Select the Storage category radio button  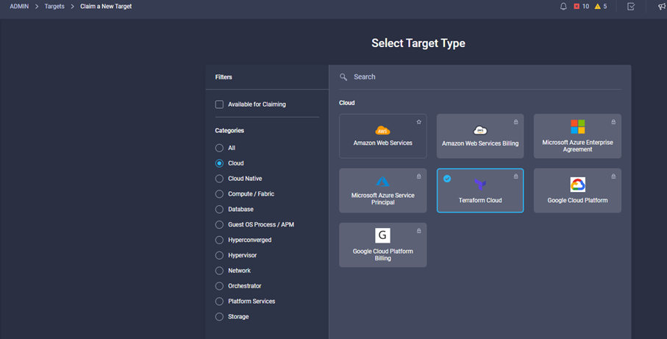click(x=219, y=317)
